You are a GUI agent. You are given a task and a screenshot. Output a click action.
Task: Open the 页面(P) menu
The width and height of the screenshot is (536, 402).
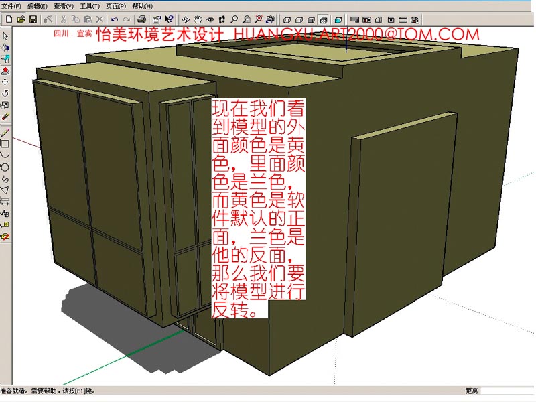116,6
